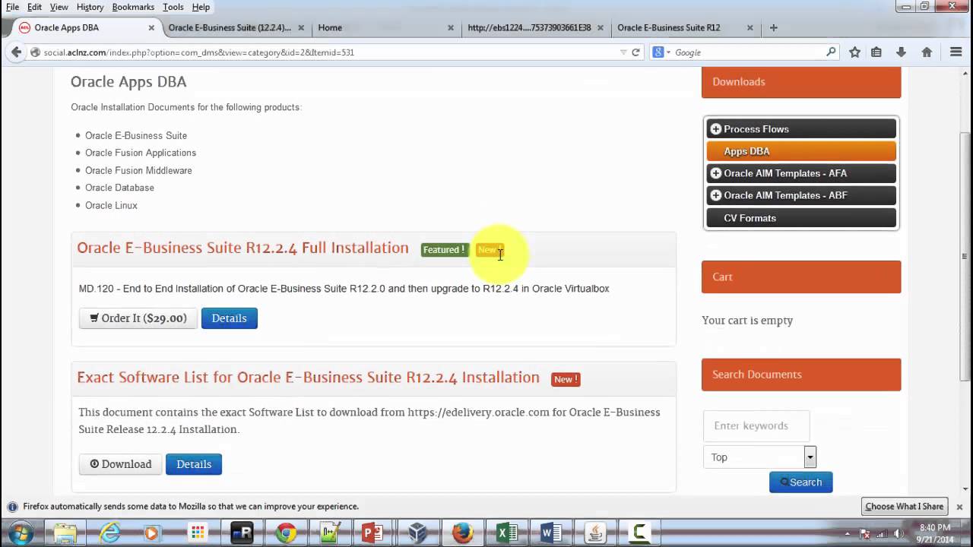
Task: Close the Home tab
Action: [x=450, y=27]
